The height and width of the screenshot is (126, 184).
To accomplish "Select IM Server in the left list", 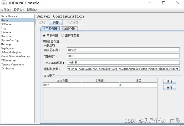I will point(18,68).
